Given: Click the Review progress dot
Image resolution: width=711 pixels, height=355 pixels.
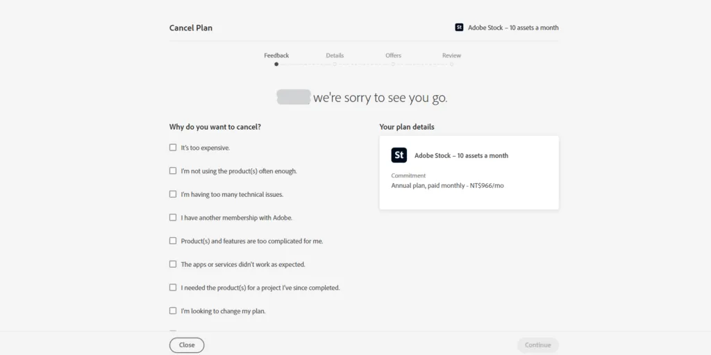Looking at the screenshot, I should (451, 64).
